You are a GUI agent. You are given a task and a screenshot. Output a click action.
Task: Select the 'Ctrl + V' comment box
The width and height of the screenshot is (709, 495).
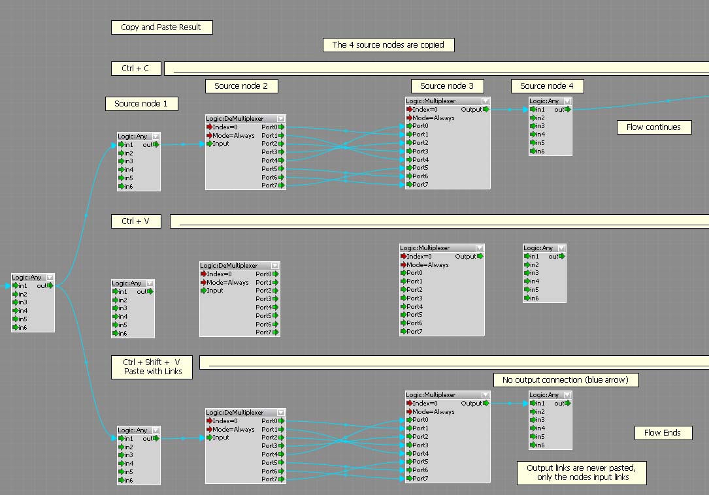[x=136, y=221]
